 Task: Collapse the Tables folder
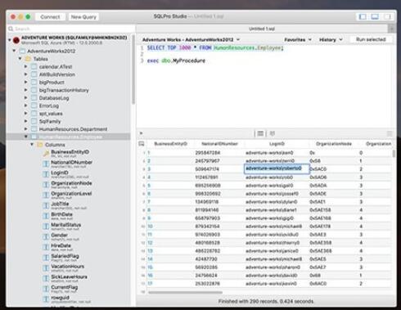[20, 59]
